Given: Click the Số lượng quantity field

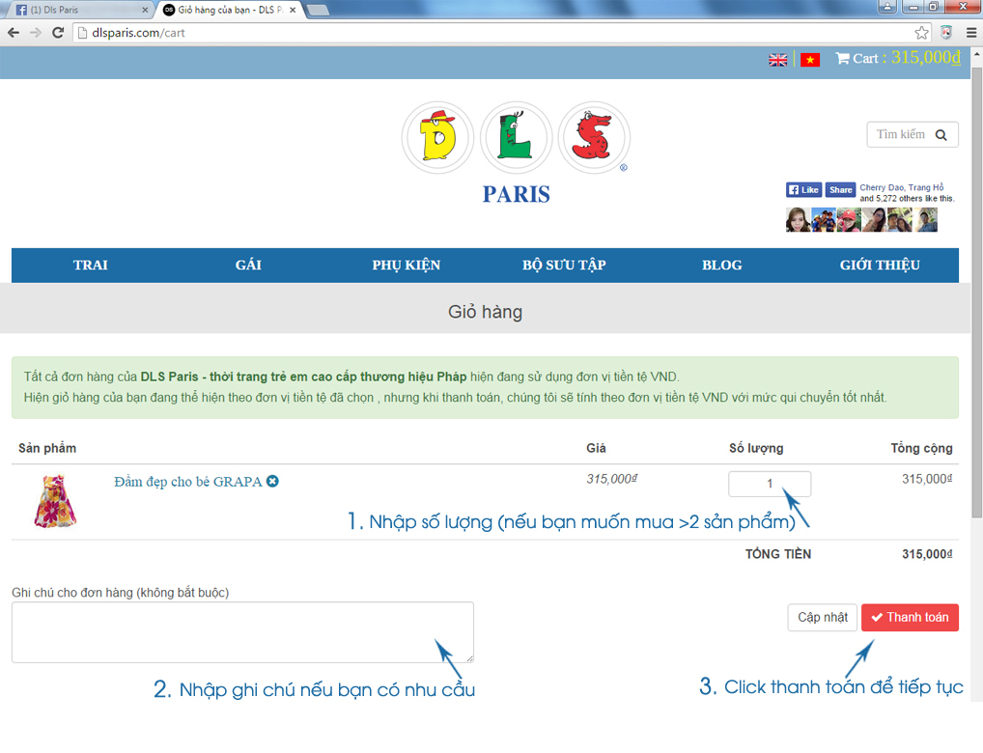Looking at the screenshot, I should click(x=770, y=484).
